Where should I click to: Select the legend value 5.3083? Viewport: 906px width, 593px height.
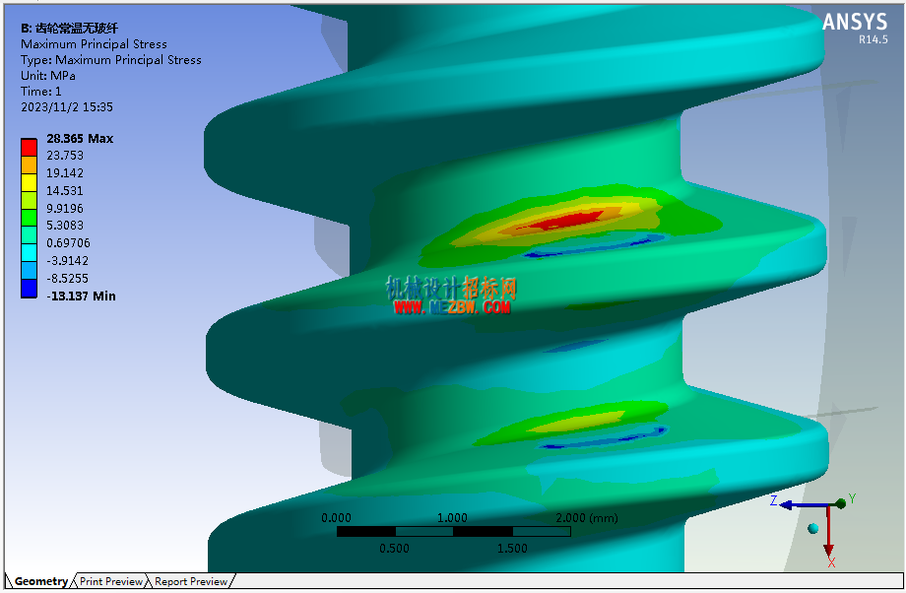(x=65, y=226)
